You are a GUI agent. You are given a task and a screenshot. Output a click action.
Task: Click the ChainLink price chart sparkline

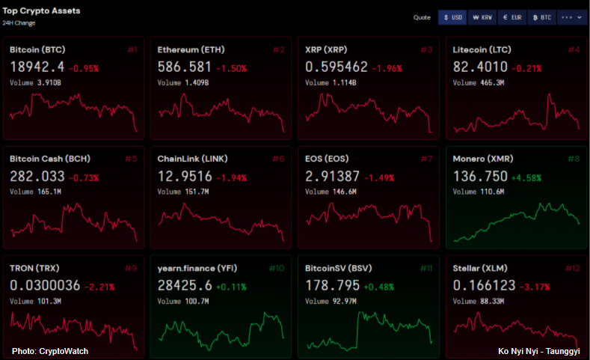[221, 222]
